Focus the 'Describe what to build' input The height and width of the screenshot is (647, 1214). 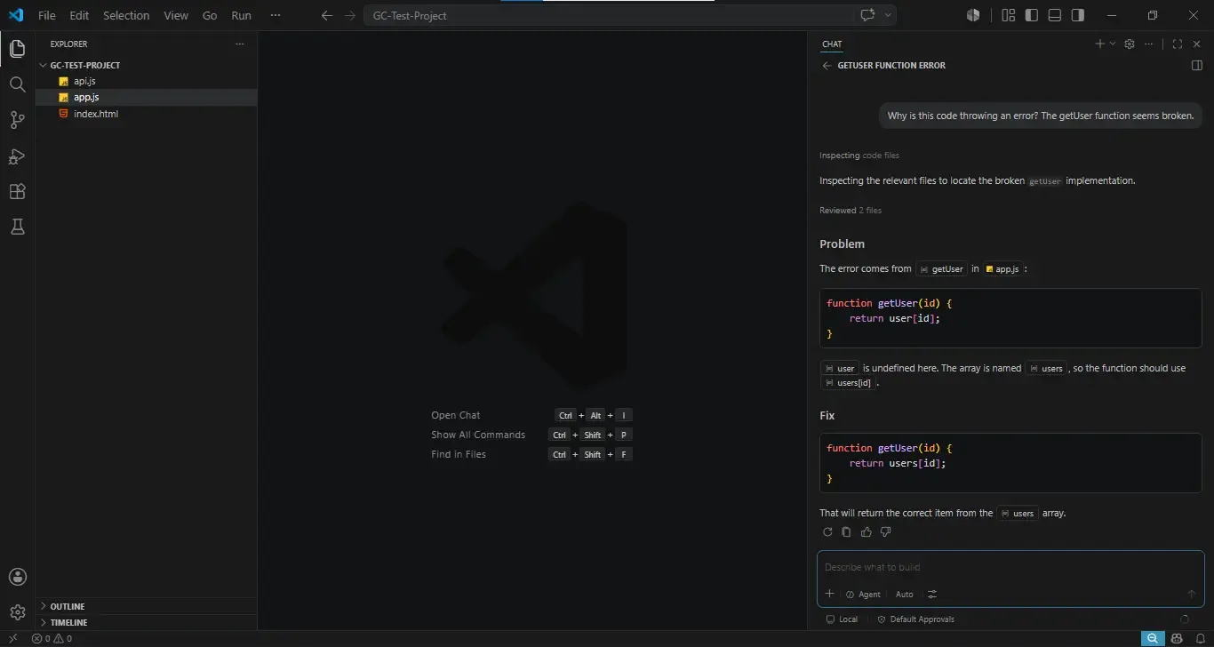point(1010,567)
